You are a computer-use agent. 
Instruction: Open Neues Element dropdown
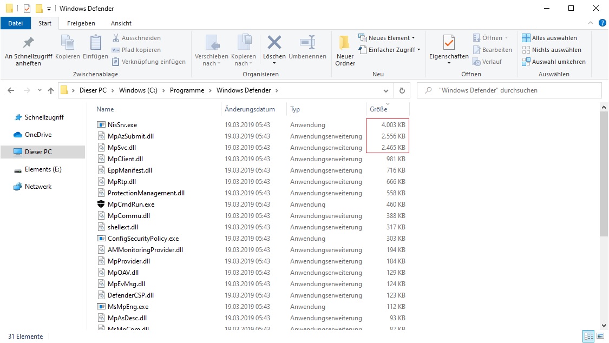[387, 38]
